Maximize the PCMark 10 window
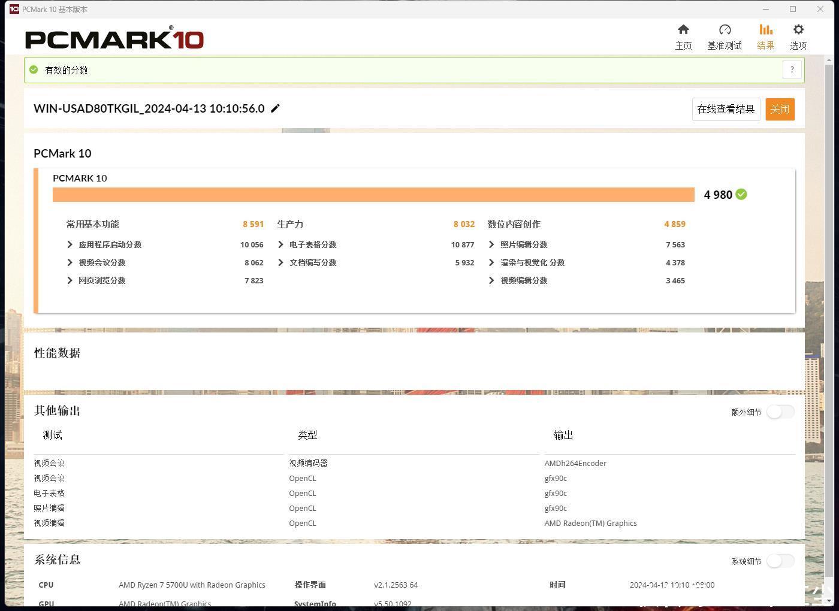The height and width of the screenshot is (611, 839). (793, 9)
